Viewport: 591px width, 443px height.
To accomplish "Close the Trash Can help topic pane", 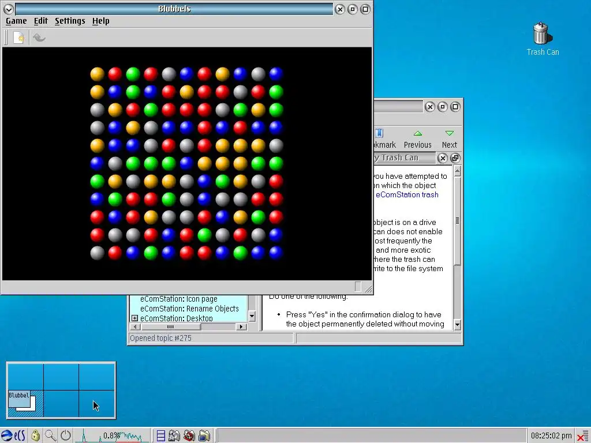I will [443, 158].
